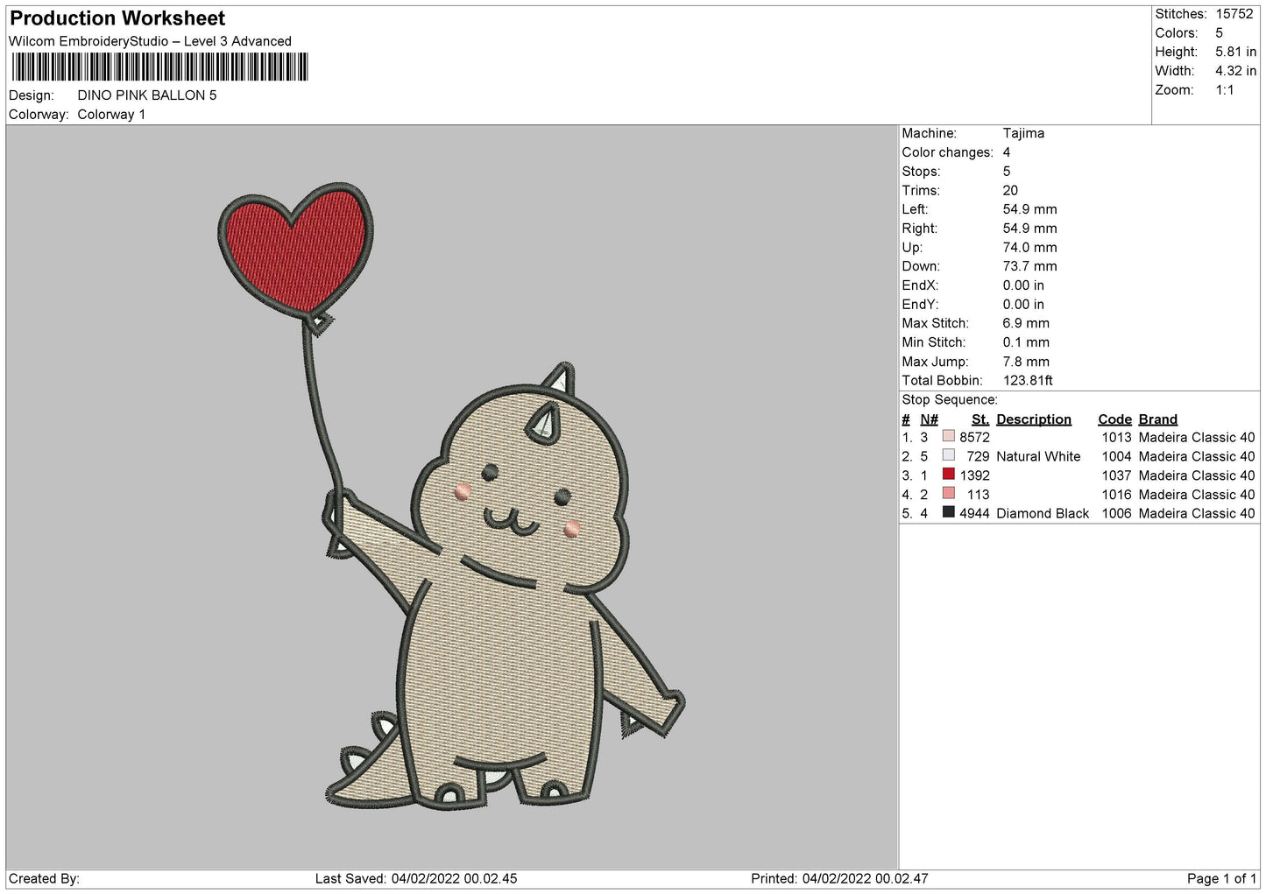Click the Code column header
The width and height of the screenshot is (1266, 894).
click(1114, 419)
